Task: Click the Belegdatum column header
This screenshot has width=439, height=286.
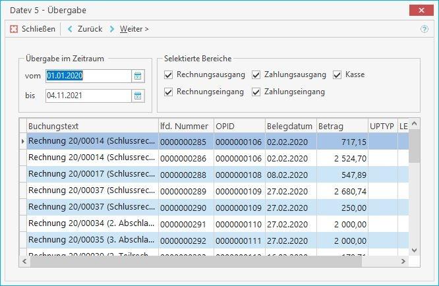Action: [291, 127]
